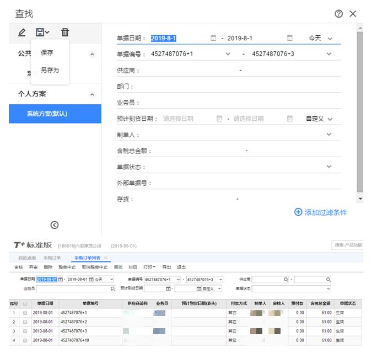Open calendar for list-page 单据日期 end date

tap(91, 279)
